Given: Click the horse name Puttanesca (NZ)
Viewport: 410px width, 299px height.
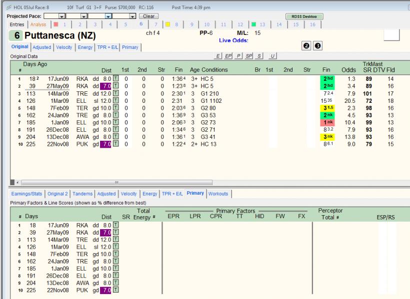Looking at the screenshot, I should tap(60, 35).
